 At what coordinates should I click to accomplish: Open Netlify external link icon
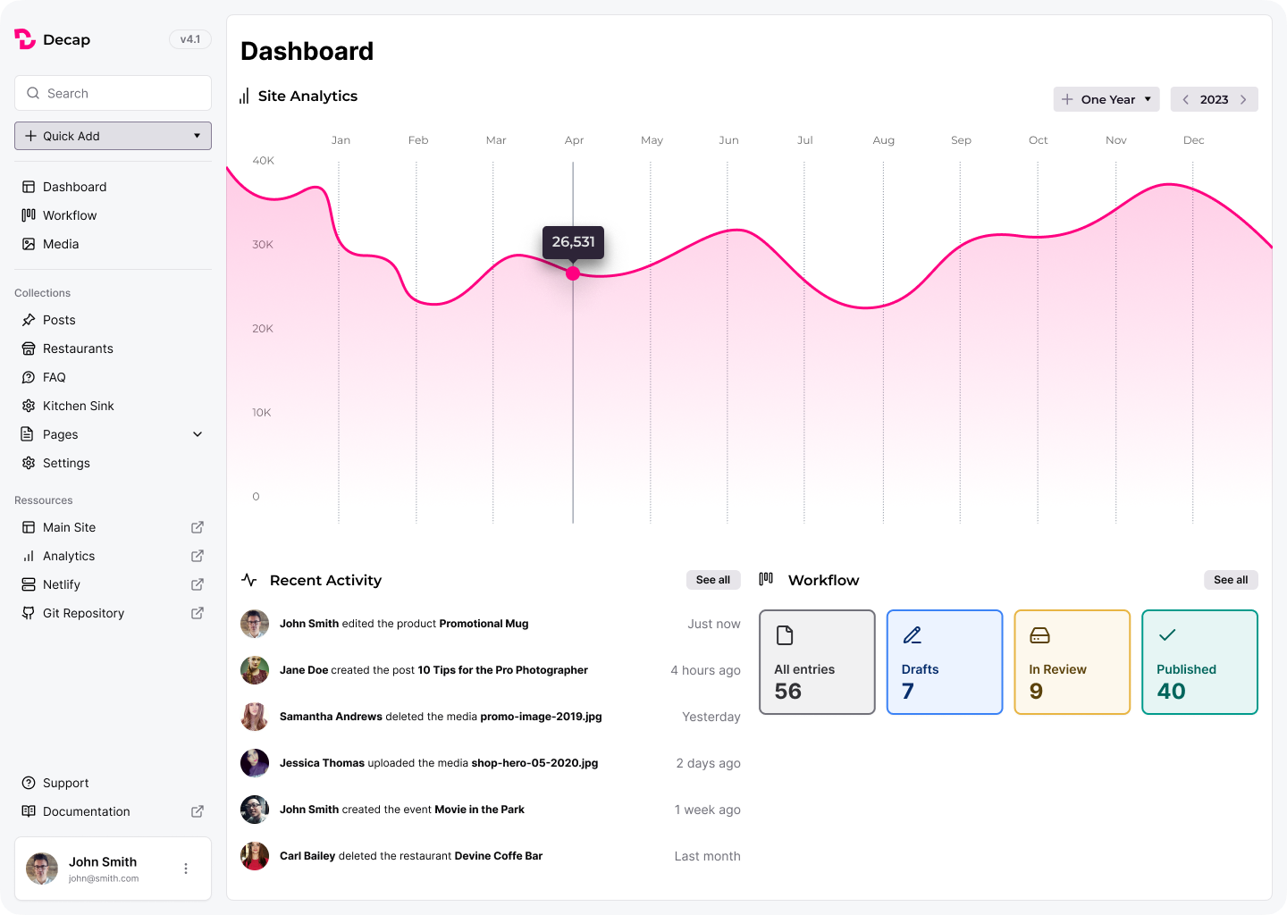[198, 584]
